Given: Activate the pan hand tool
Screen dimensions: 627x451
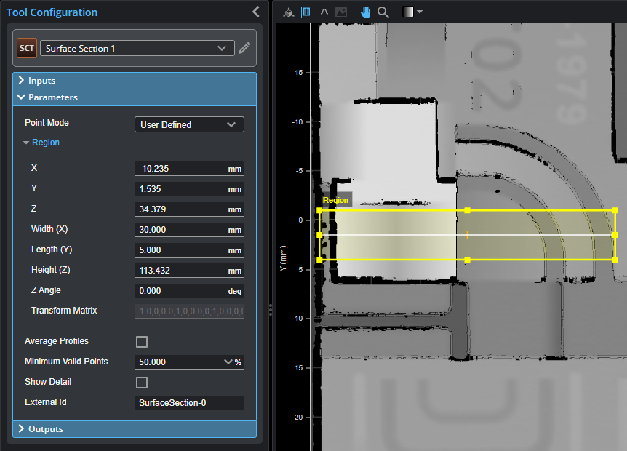Looking at the screenshot, I should coord(366,12).
